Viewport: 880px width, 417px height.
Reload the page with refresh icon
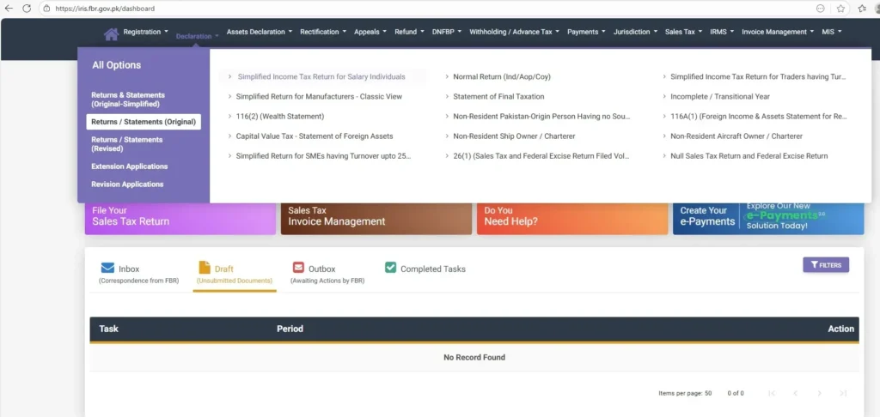click(27, 9)
